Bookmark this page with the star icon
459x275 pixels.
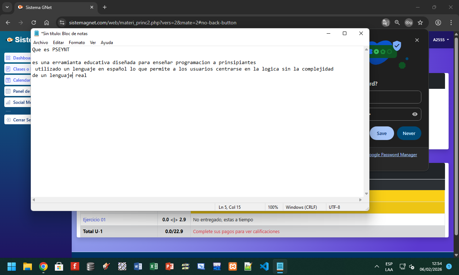(420, 23)
